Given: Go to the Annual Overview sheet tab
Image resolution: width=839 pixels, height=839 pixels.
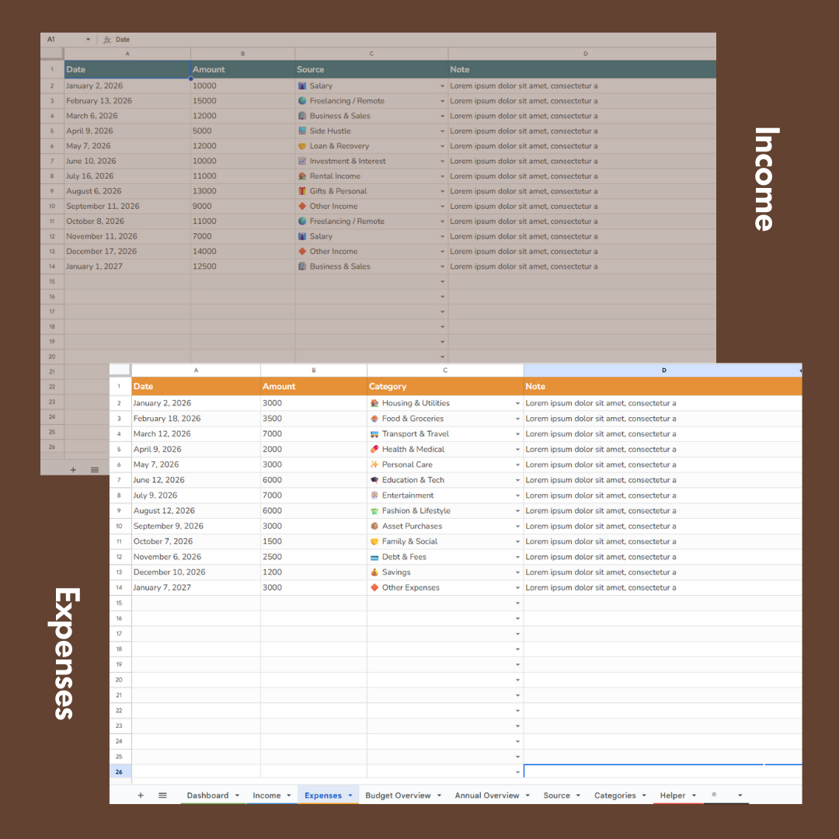Looking at the screenshot, I should click(x=486, y=795).
